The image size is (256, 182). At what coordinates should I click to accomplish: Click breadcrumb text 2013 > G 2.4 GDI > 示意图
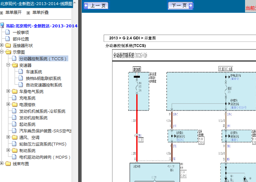[132, 38]
